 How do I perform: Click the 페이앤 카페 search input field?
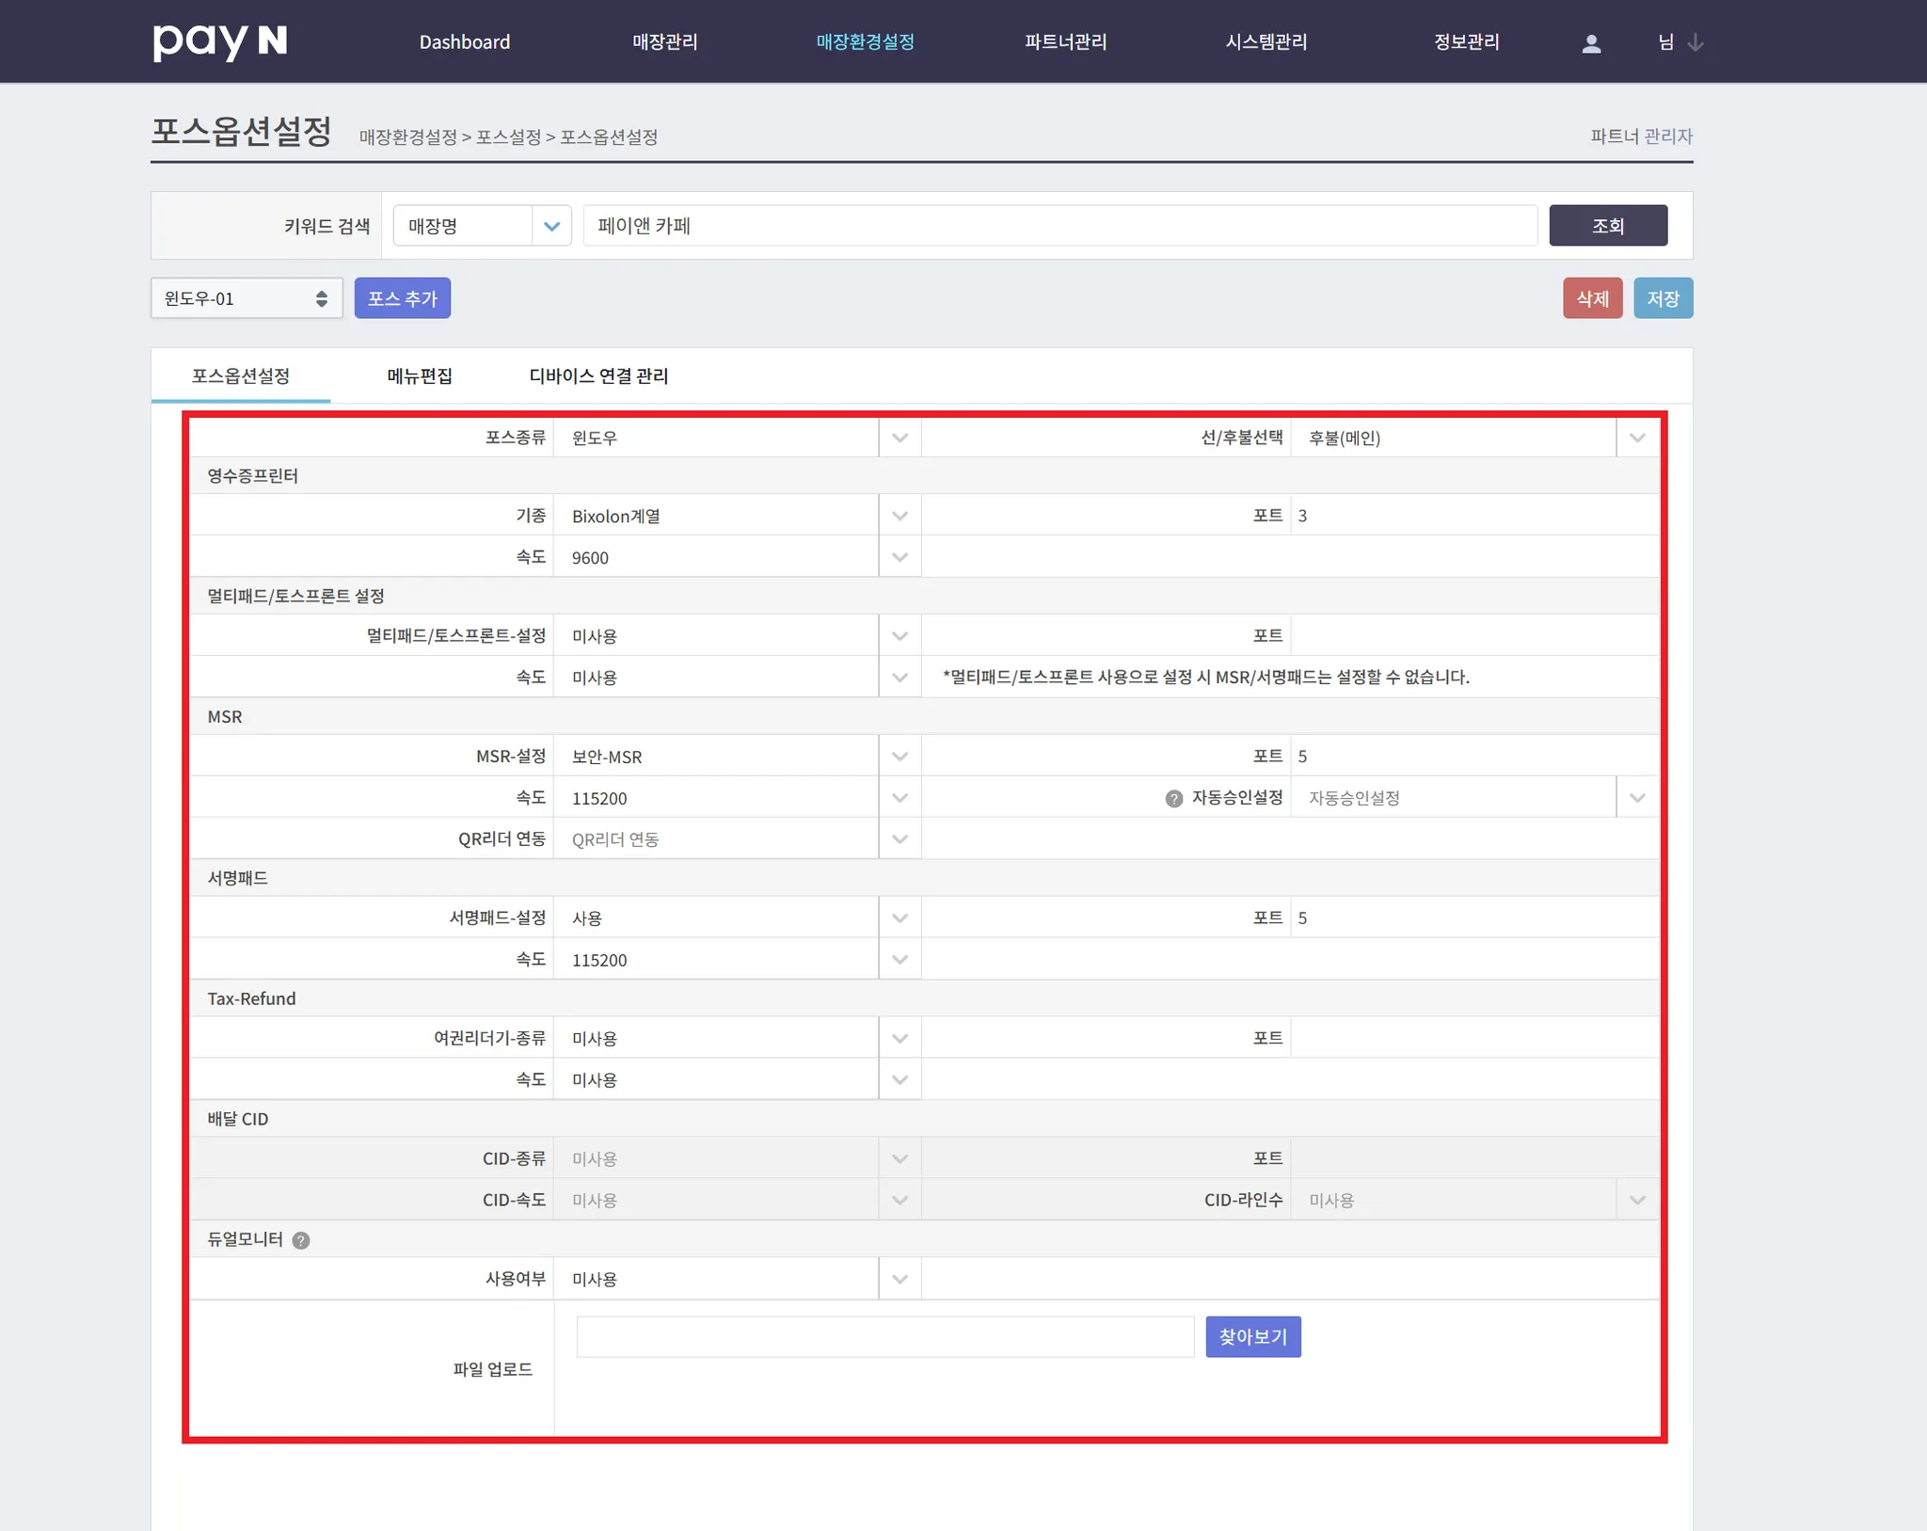click(x=1059, y=226)
